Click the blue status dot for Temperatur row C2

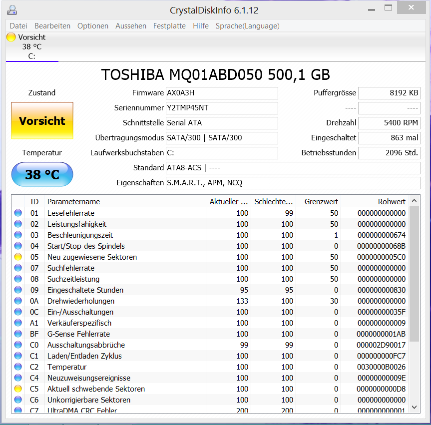[x=18, y=367]
